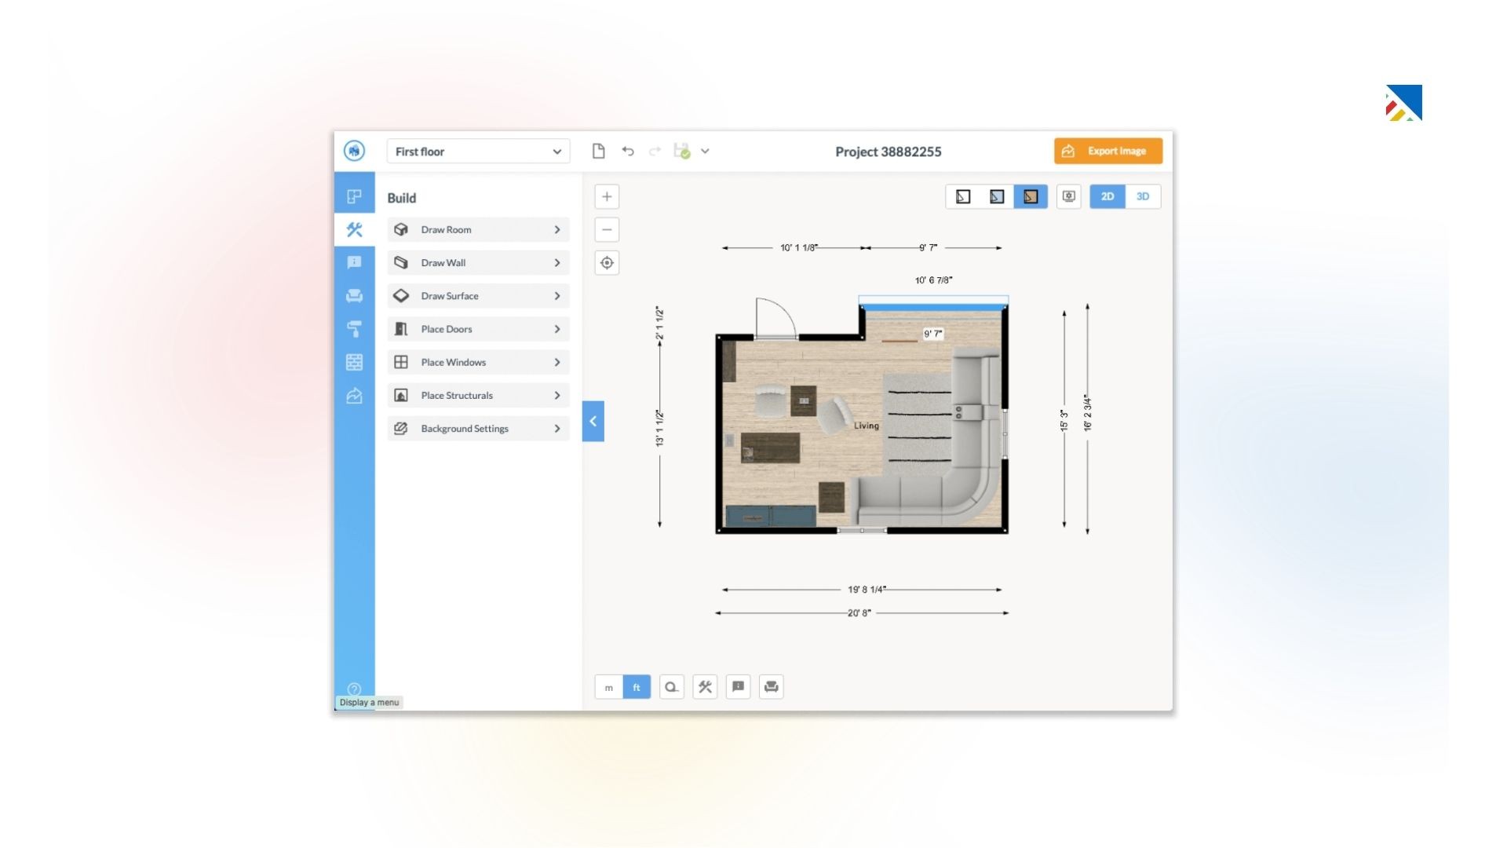The height and width of the screenshot is (848, 1507).
Task: Click the new document page icon
Action: [x=599, y=152]
